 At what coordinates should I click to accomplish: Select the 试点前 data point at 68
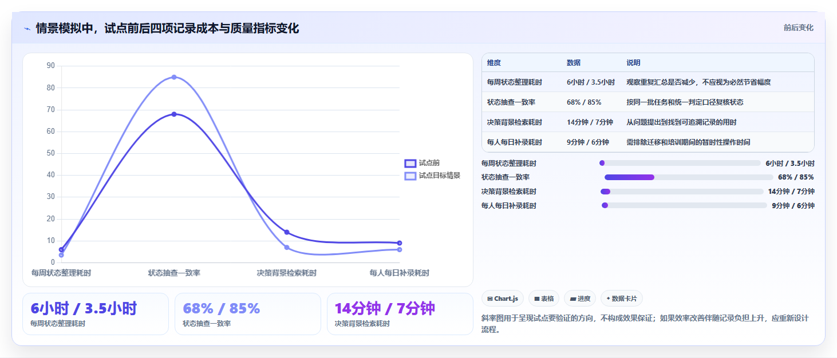tap(174, 114)
